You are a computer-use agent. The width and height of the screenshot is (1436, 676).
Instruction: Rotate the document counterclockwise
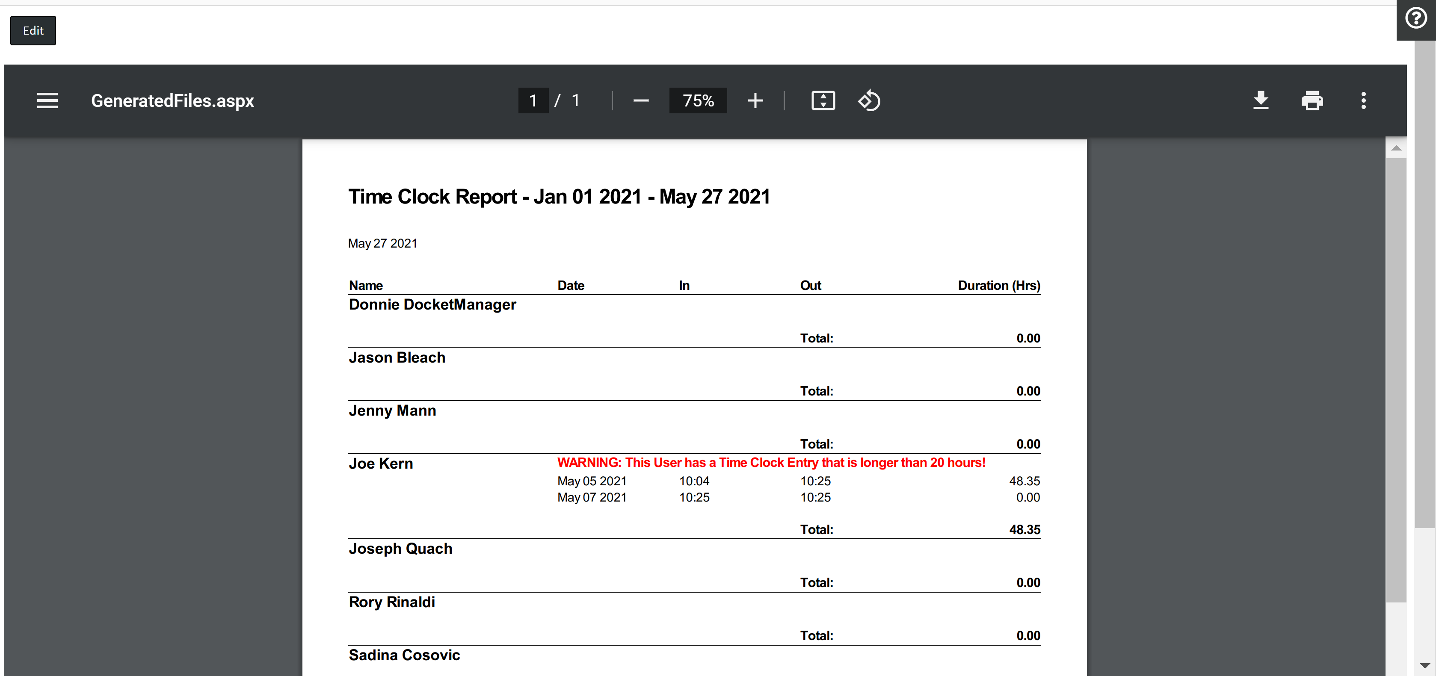pyautogui.click(x=868, y=100)
